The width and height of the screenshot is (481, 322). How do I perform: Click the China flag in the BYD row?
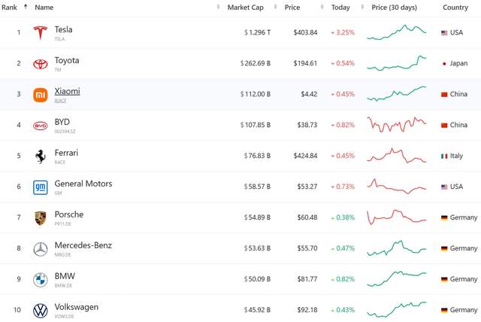click(444, 125)
